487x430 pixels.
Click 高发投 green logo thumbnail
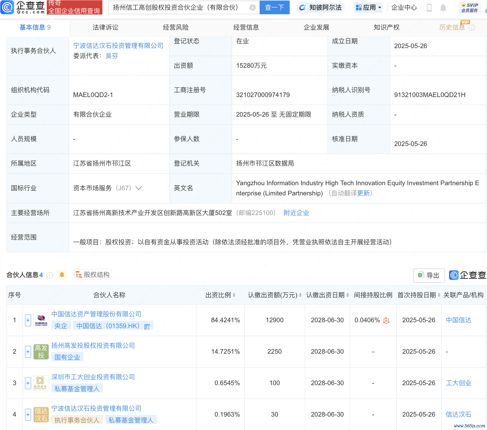click(x=41, y=352)
